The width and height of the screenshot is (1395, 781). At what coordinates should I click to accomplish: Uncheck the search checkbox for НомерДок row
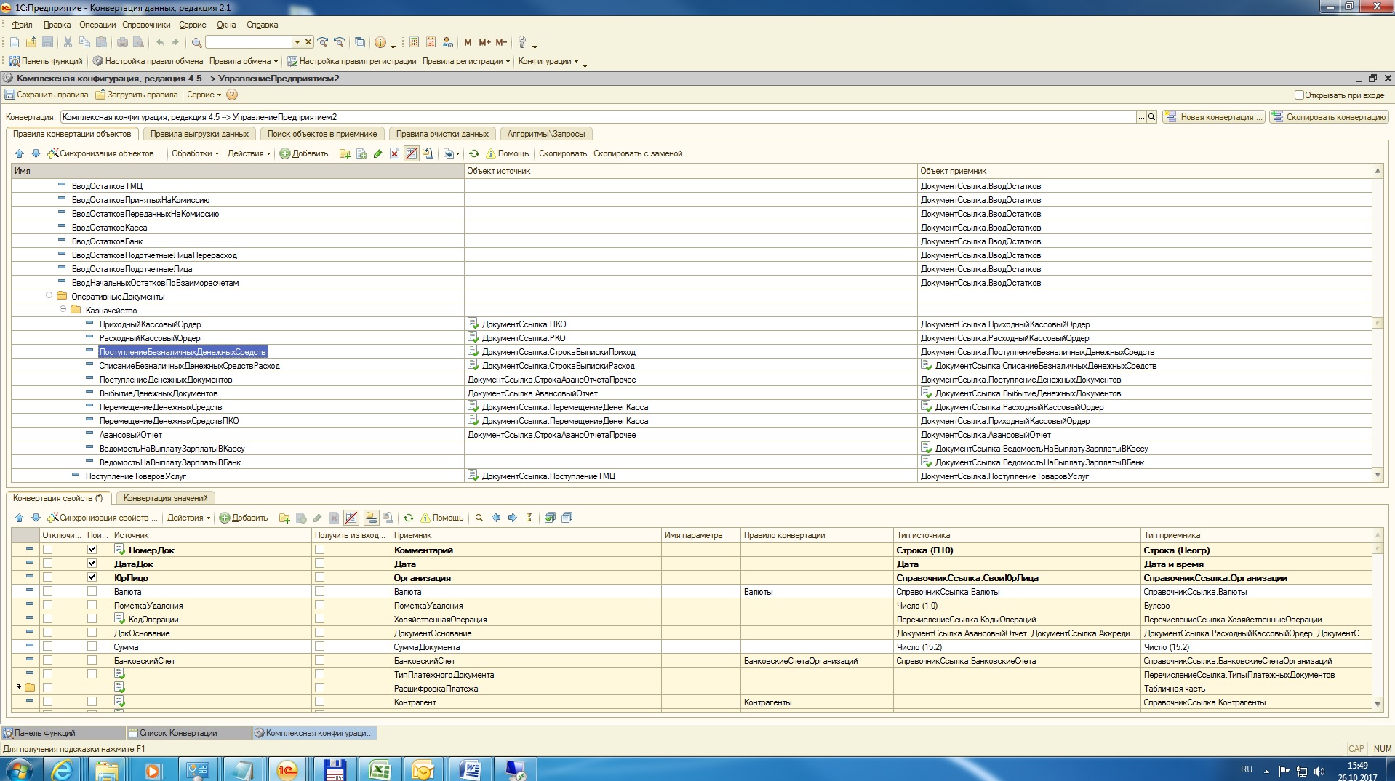[92, 550]
